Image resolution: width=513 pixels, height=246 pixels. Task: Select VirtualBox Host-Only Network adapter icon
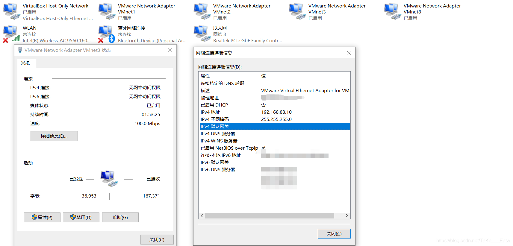[11, 11]
